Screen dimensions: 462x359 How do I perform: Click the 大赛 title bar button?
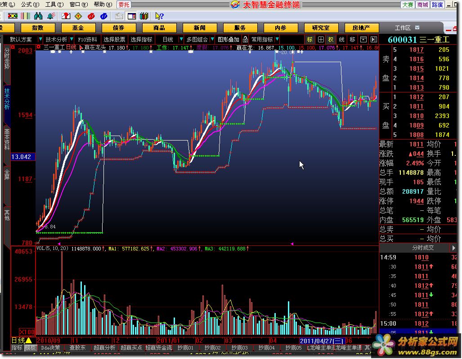[x=408, y=5]
